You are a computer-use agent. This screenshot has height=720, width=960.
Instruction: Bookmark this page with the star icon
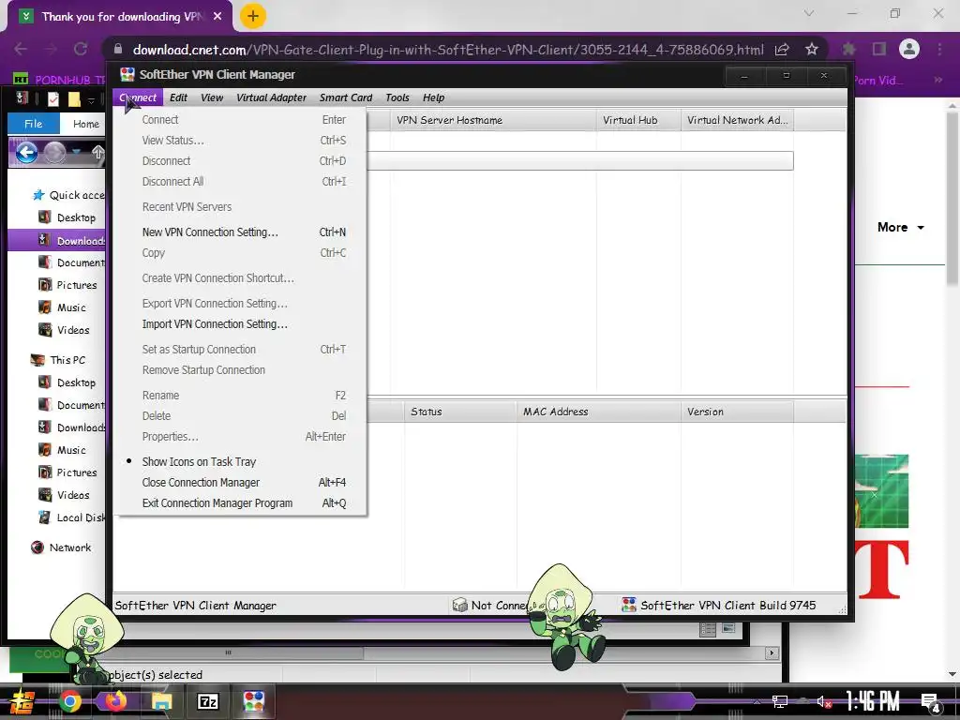tap(811, 49)
